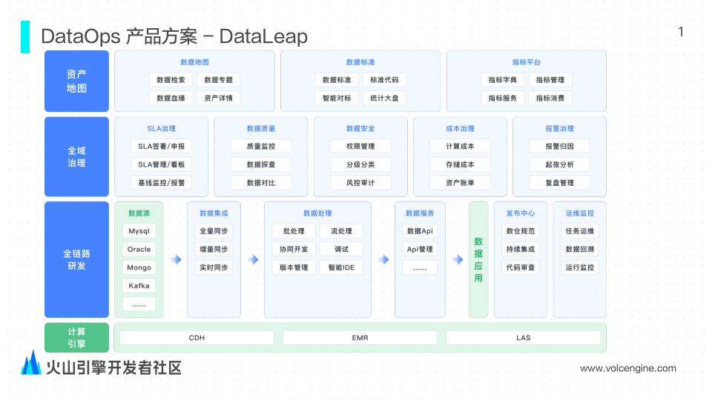The width and height of the screenshot is (712, 400).
Task: Click the EMR engine bar
Action: (360, 338)
